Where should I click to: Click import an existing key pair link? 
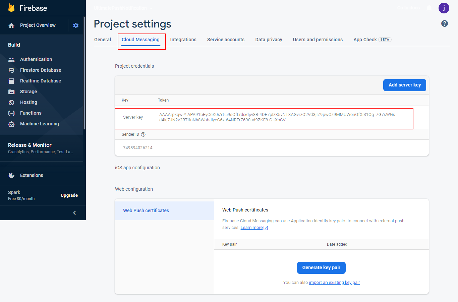pyautogui.click(x=334, y=283)
